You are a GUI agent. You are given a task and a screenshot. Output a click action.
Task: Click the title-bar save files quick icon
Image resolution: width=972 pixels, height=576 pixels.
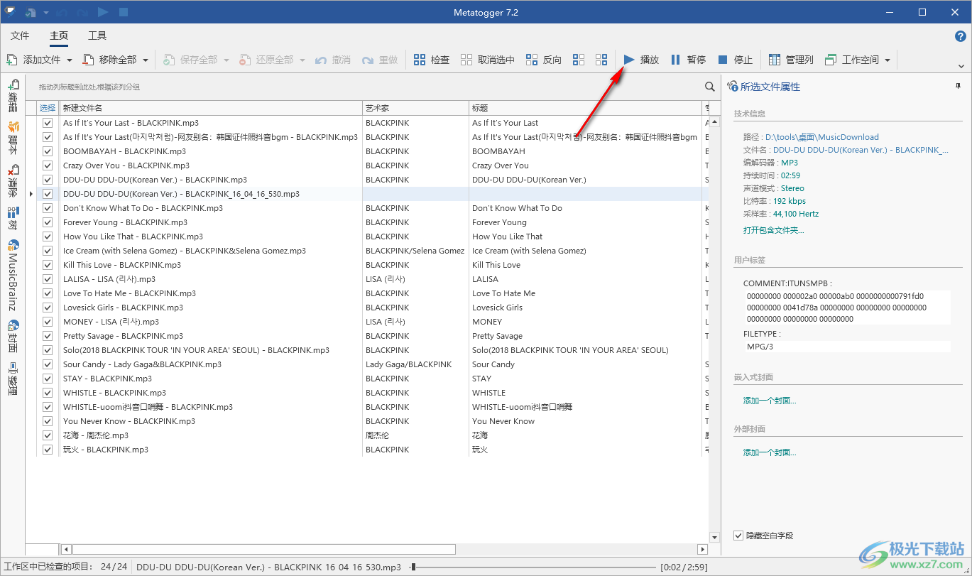[x=31, y=12]
